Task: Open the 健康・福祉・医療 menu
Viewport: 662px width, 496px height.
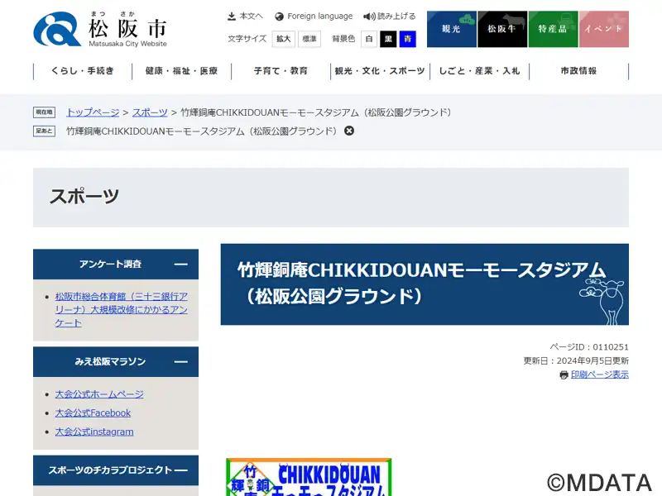Action: [x=181, y=71]
